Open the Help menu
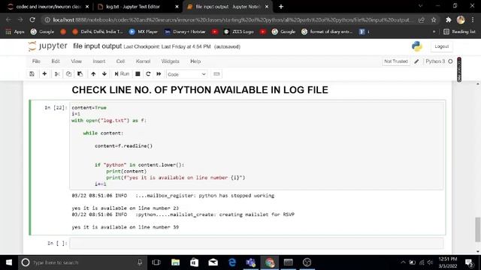The height and width of the screenshot is (270, 481). [195, 61]
